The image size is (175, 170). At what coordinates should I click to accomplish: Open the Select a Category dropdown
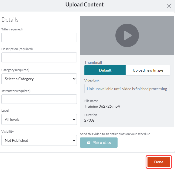click(39, 79)
